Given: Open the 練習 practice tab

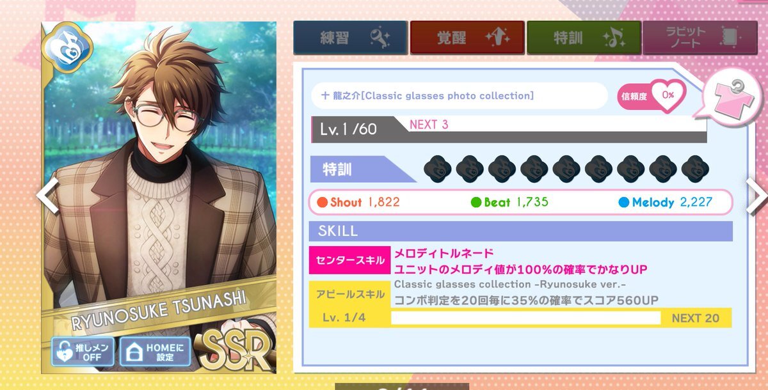Looking at the screenshot, I should (351, 38).
